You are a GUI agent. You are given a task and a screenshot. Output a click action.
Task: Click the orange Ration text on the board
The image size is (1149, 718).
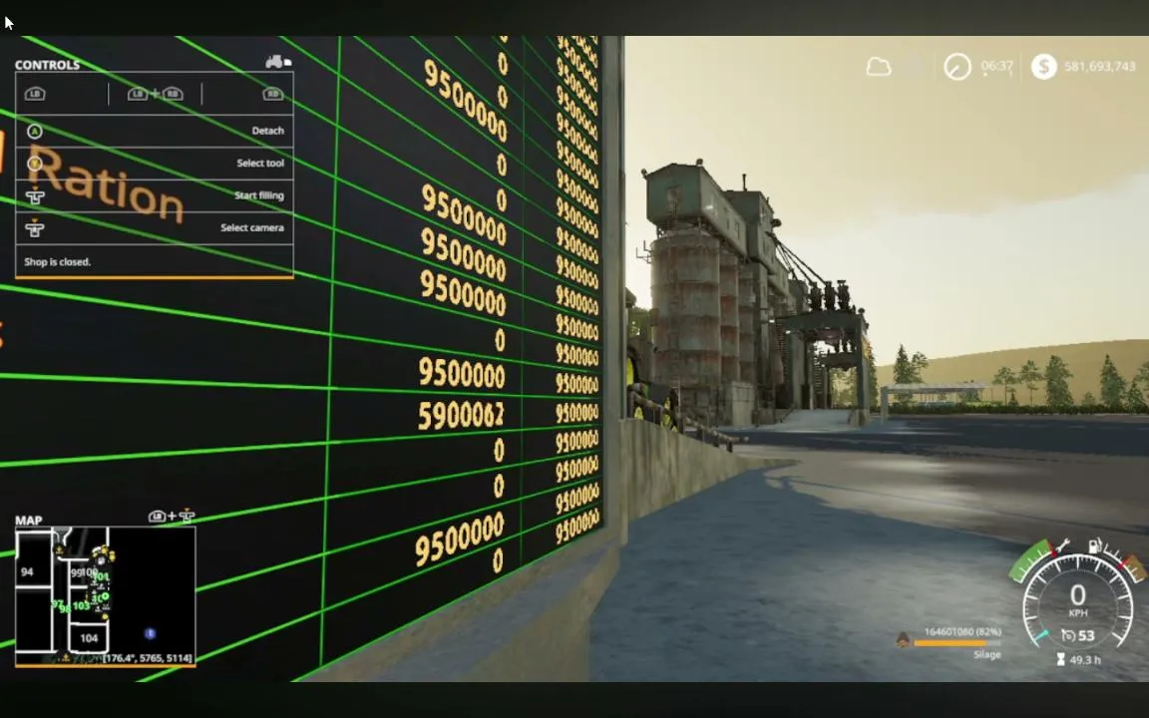105,183
